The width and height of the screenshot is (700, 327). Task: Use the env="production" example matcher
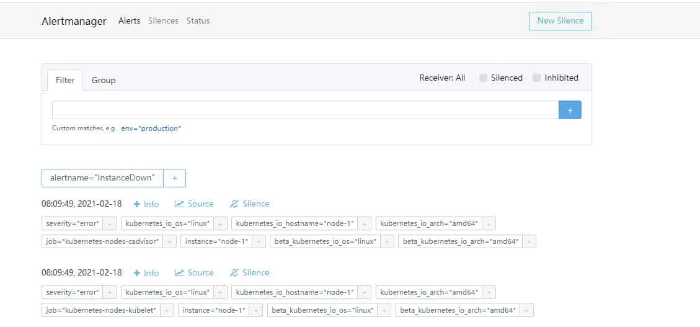(x=151, y=128)
